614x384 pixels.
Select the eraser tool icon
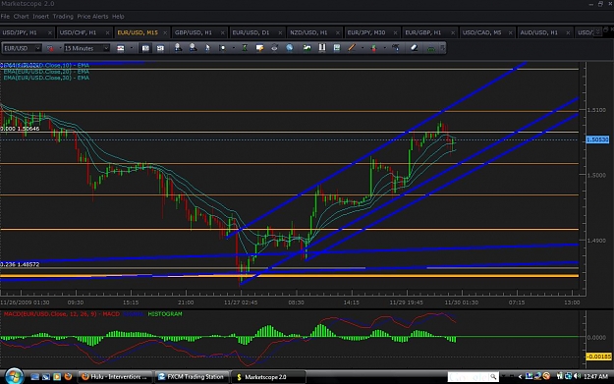[x=414, y=48]
